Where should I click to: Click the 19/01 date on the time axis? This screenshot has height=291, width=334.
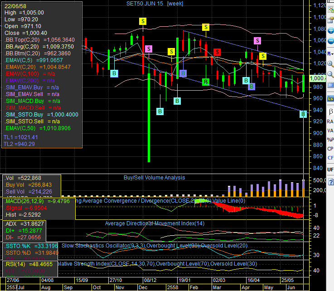pyautogui.click(x=184, y=280)
